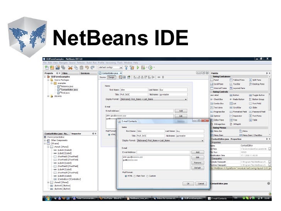Click the Undo arrow toolbar icon

tap(87, 68)
